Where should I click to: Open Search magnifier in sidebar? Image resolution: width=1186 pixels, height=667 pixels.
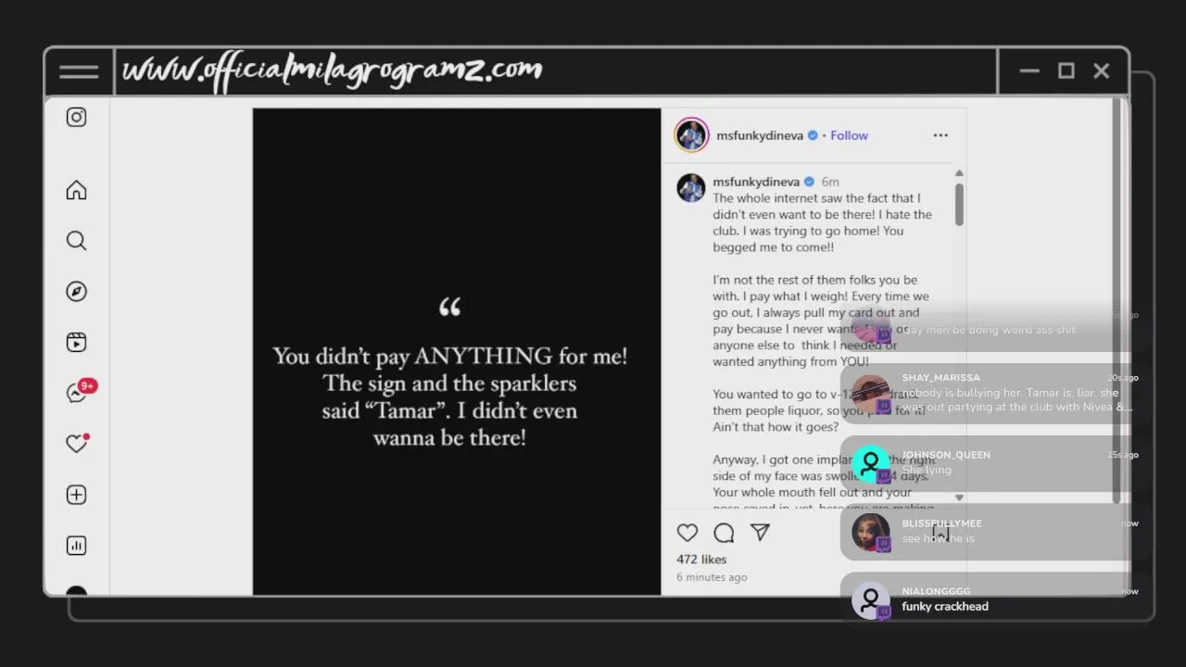(x=76, y=241)
